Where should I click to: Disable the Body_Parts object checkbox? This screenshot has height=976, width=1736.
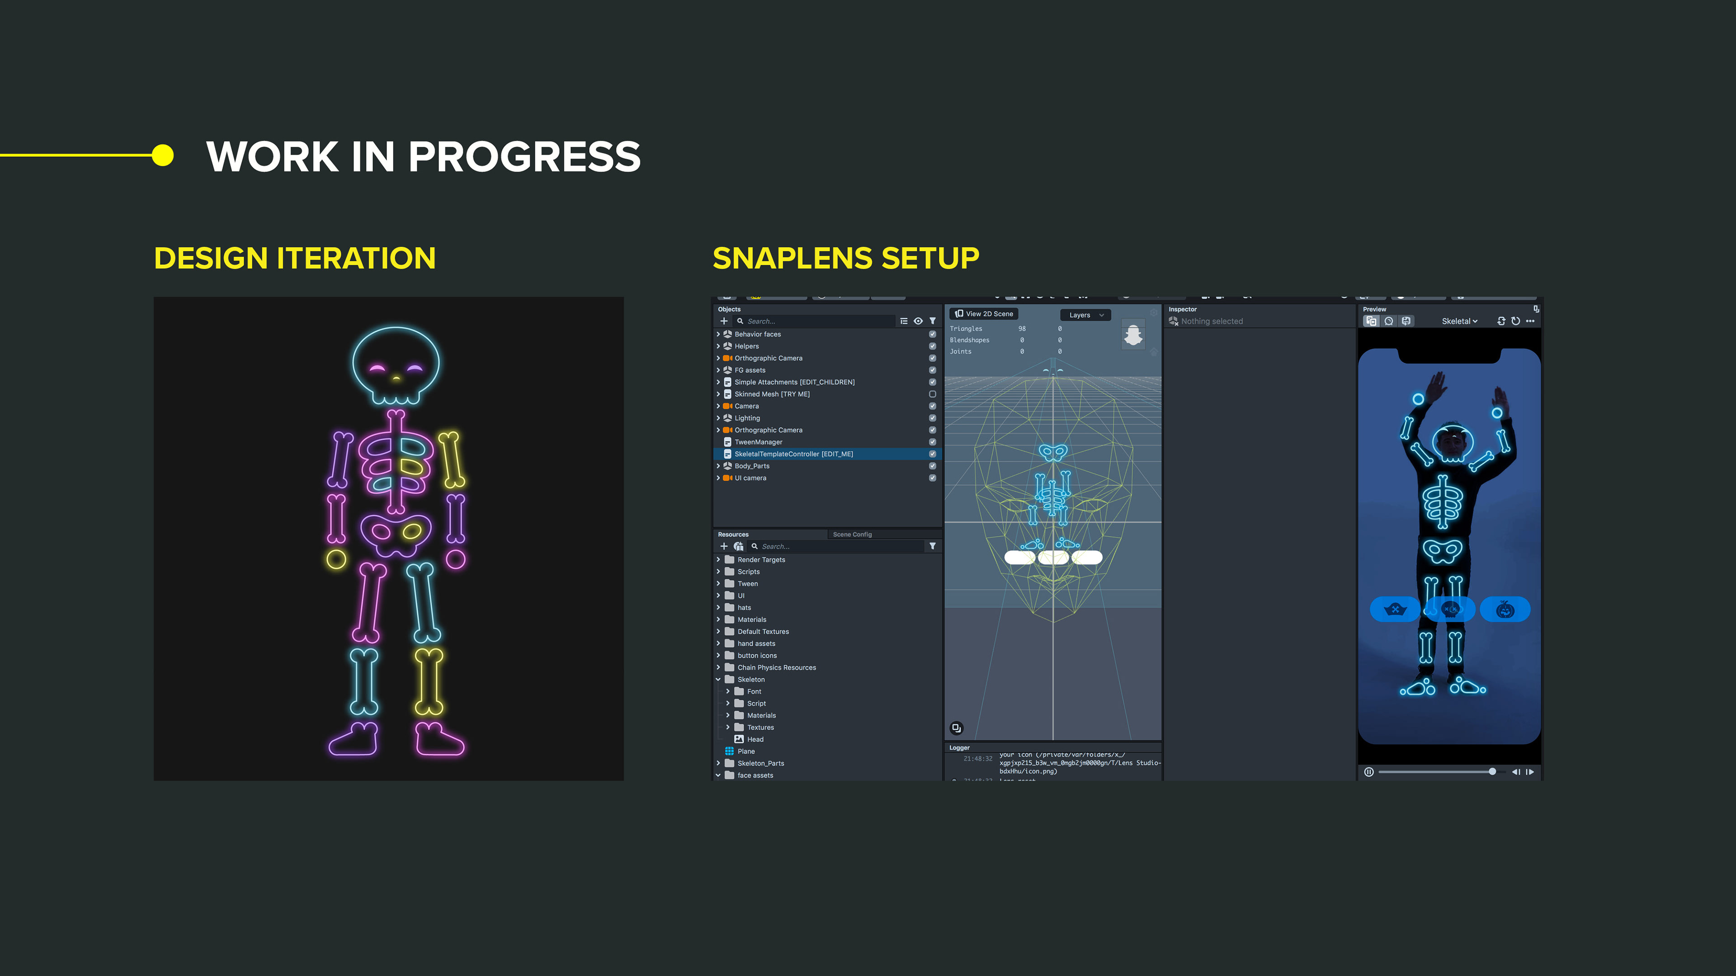coord(933,466)
